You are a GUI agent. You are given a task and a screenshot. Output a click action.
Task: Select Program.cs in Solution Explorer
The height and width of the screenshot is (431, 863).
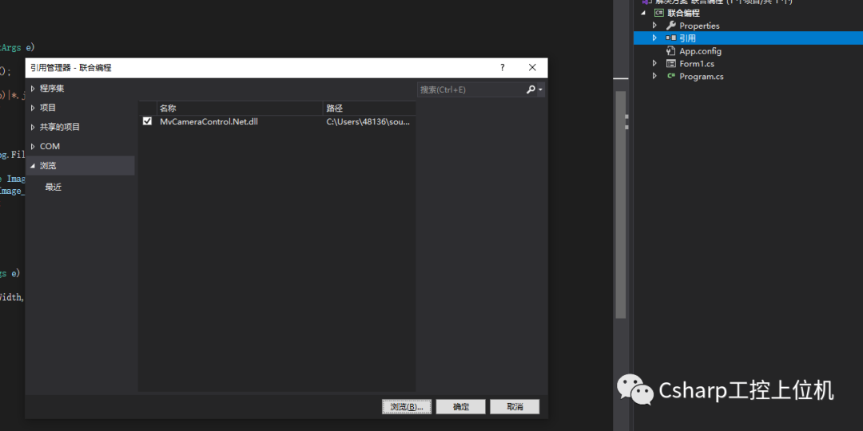(x=702, y=77)
